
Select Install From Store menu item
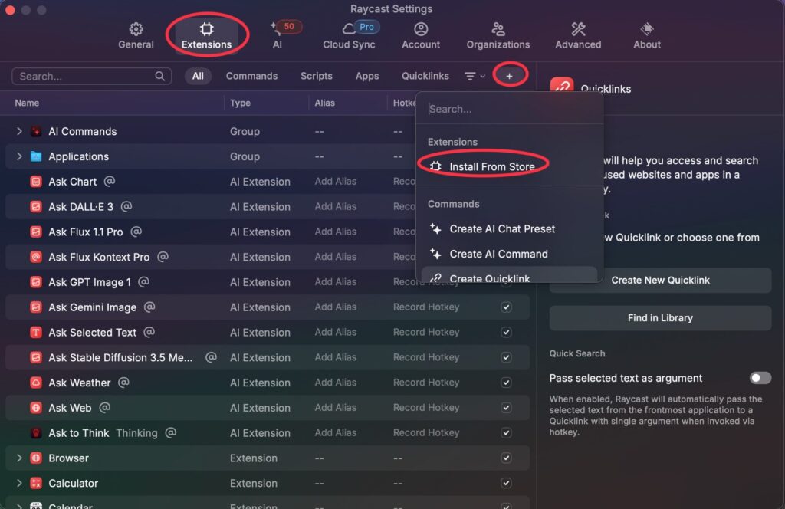[491, 166]
